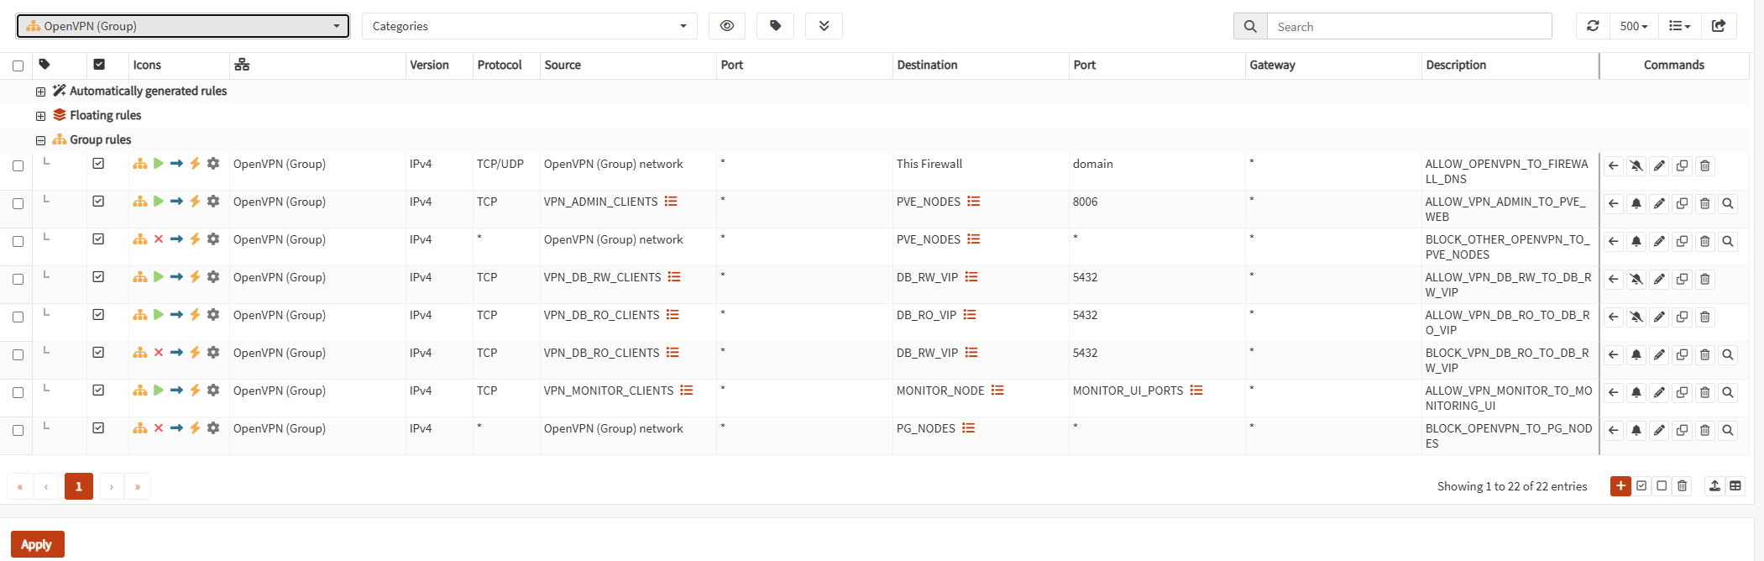The width and height of the screenshot is (1764, 561).
Task: Clone the ALLOW_VPN_MONITOR_TO_MONITORING_UI rule
Action: click(x=1682, y=392)
